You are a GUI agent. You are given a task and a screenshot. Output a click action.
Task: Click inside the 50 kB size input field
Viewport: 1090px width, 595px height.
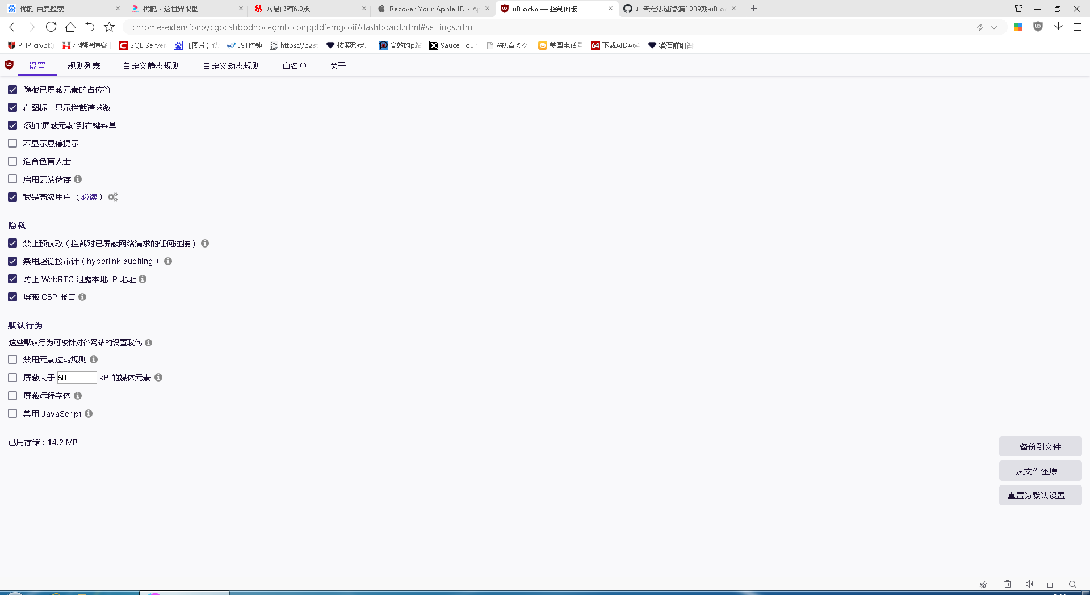tap(77, 377)
